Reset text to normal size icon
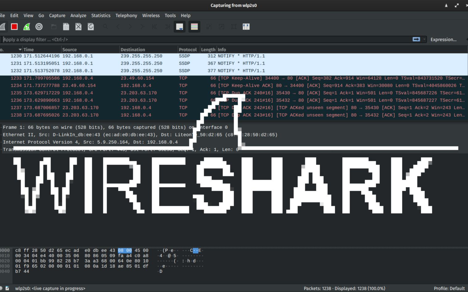Viewport: 468px width, 292px height. pos(234,27)
